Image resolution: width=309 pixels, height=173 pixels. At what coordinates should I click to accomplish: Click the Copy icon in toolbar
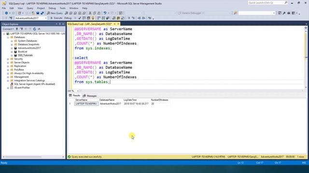click(95, 13)
